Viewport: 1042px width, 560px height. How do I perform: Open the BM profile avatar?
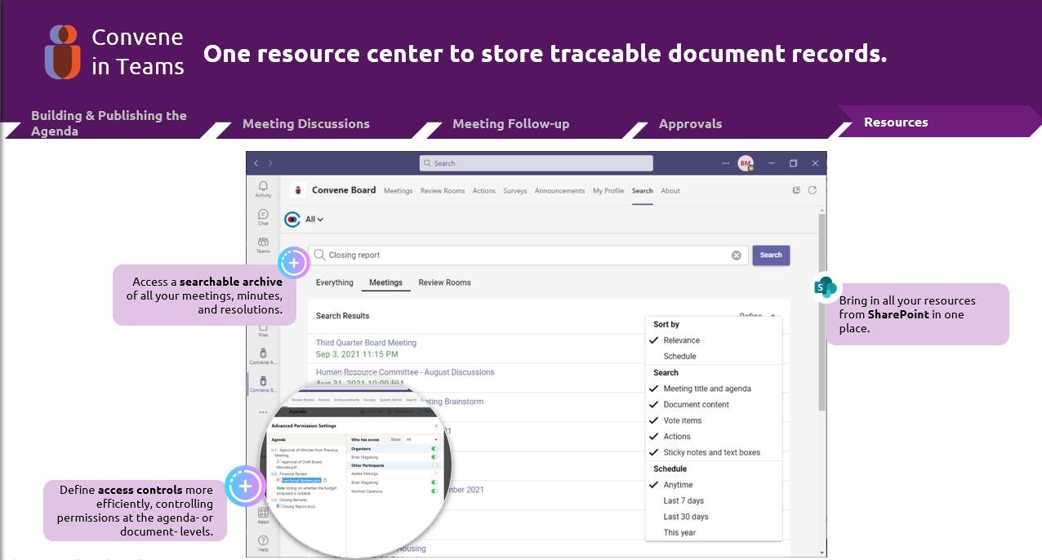[746, 163]
